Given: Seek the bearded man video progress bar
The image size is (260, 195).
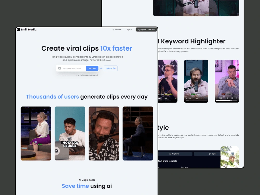Looking at the screenshot, I should 196,100.
